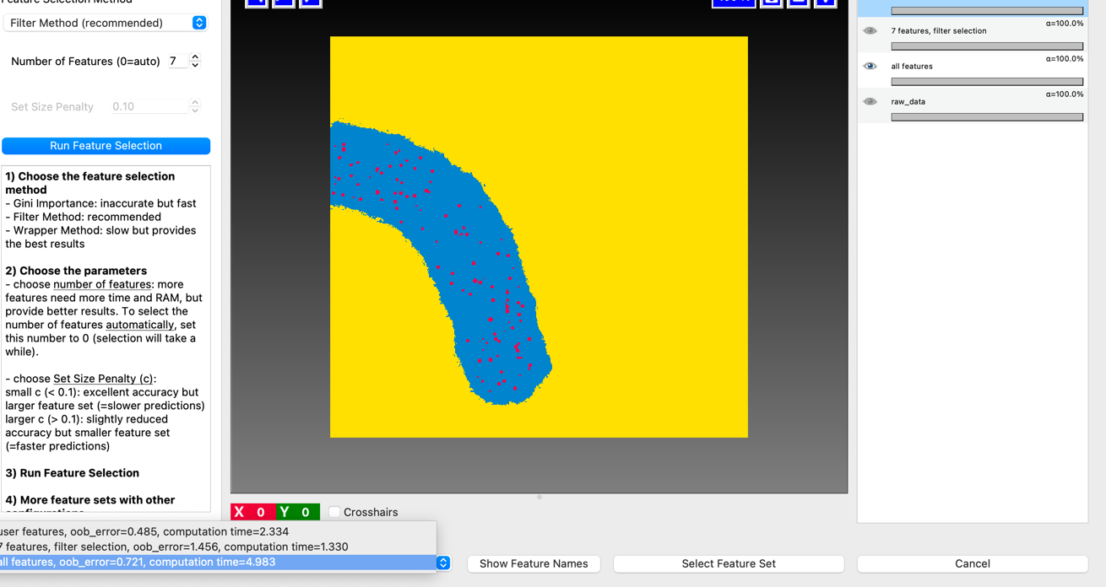Click the Number of Features stepper arrows

pyautogui.click(x=195, y=62)
